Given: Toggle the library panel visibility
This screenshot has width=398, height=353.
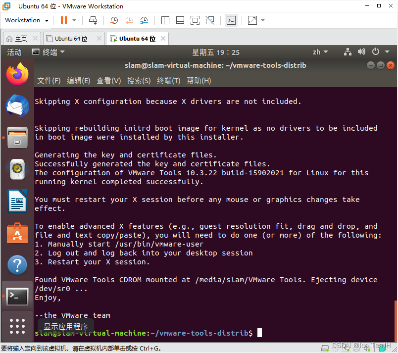Looking at the screenshot, I should pyautogui.click(x=165, y=20).
